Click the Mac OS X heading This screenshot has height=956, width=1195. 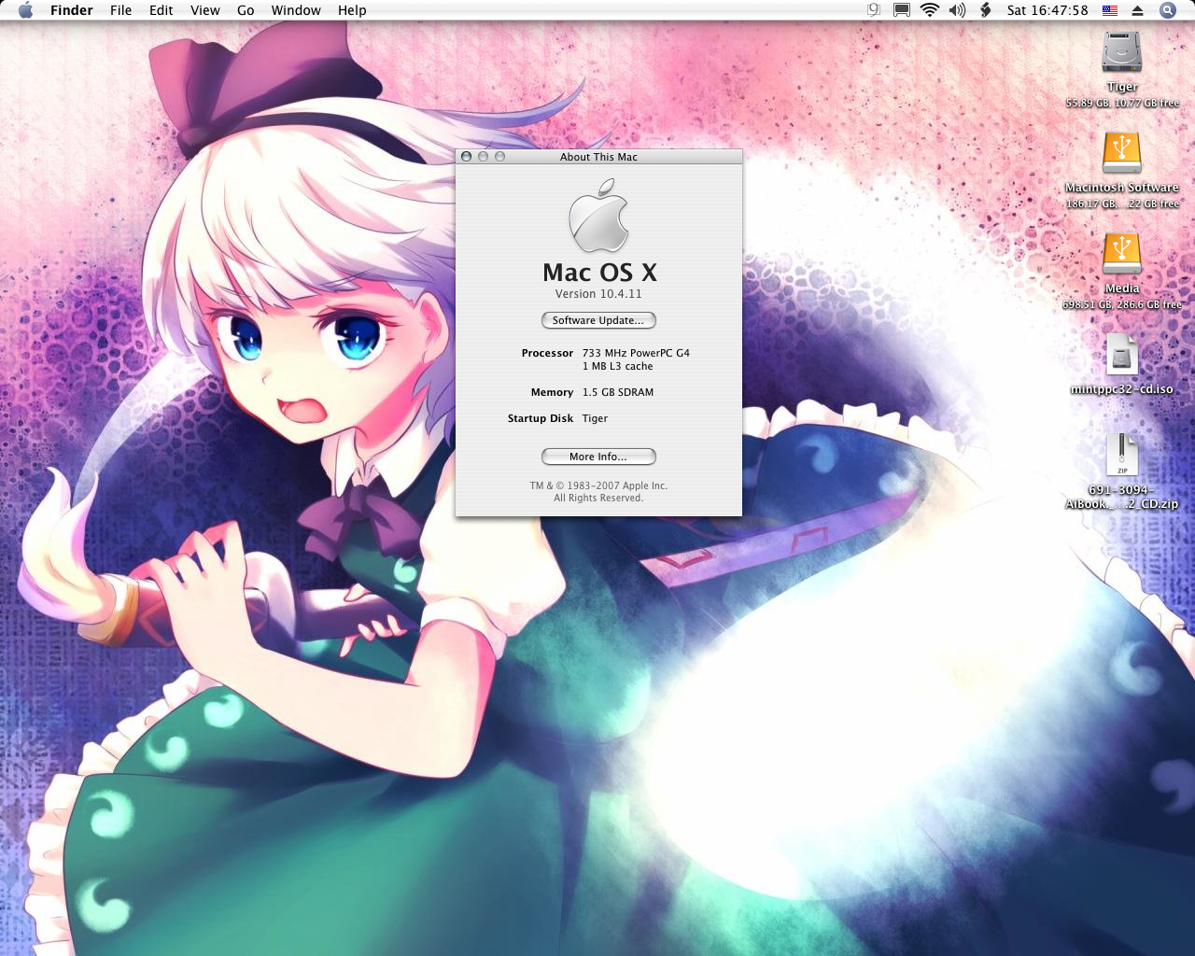click(x=599, y=273)
